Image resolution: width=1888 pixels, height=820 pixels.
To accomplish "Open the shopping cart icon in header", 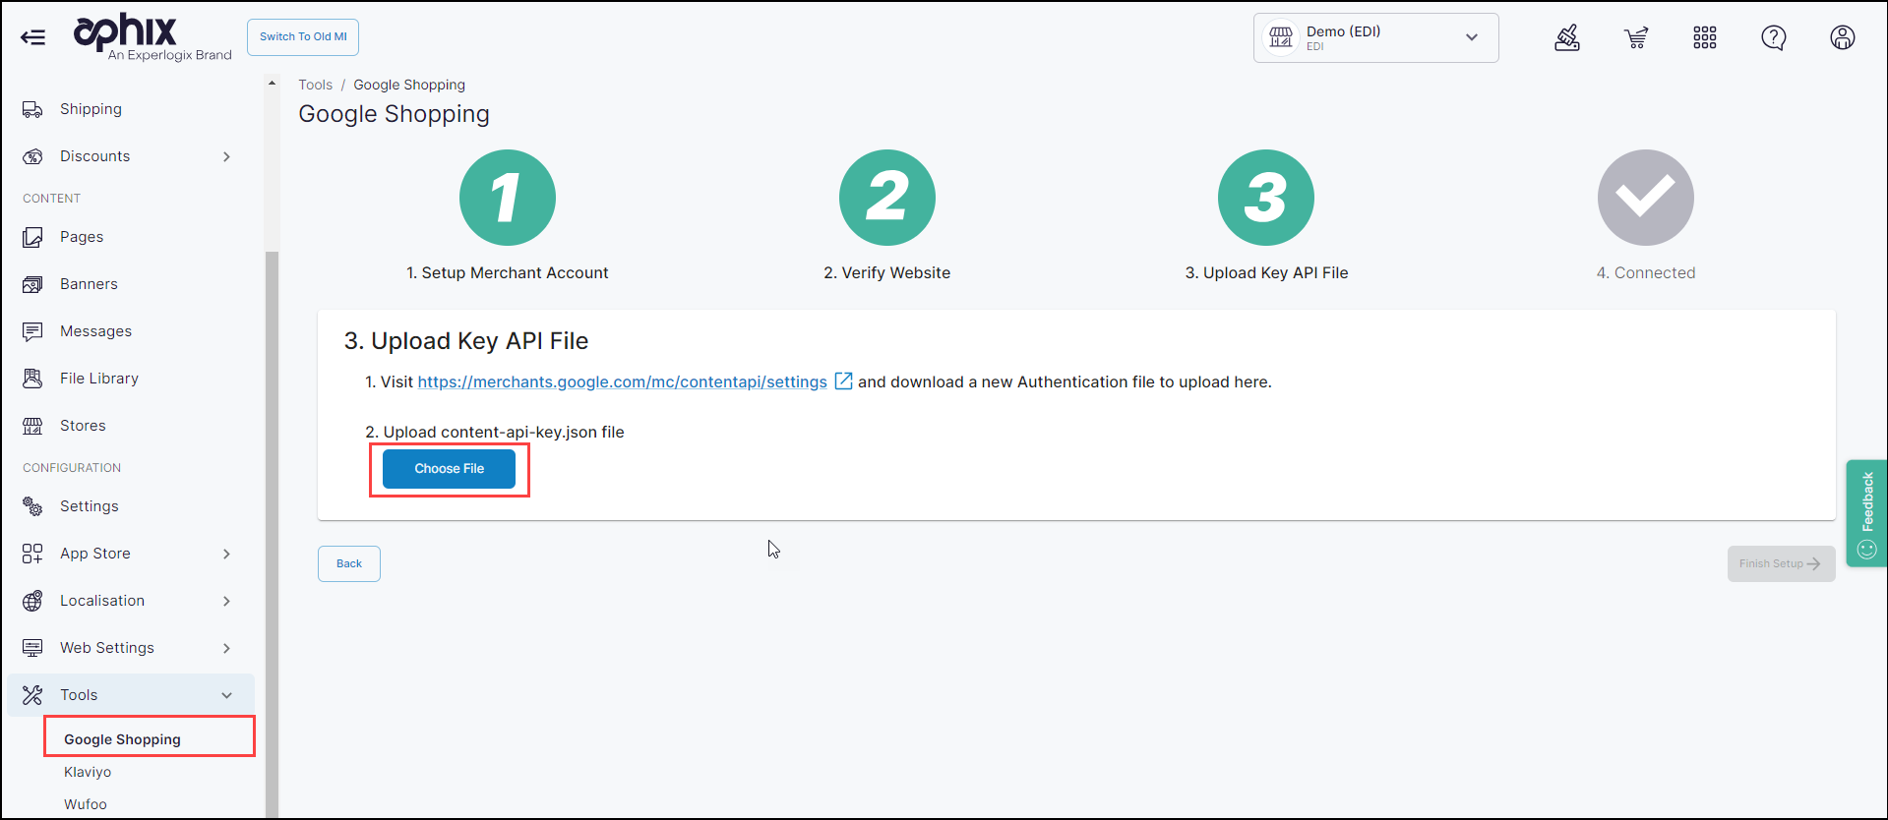I will [1635, 37].
